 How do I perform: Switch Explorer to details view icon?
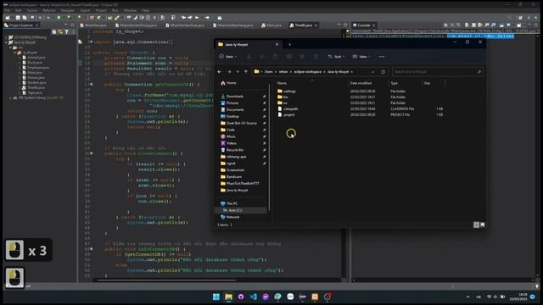pos(476,225)
